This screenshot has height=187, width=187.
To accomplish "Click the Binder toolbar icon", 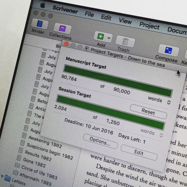I will [38, 24].
